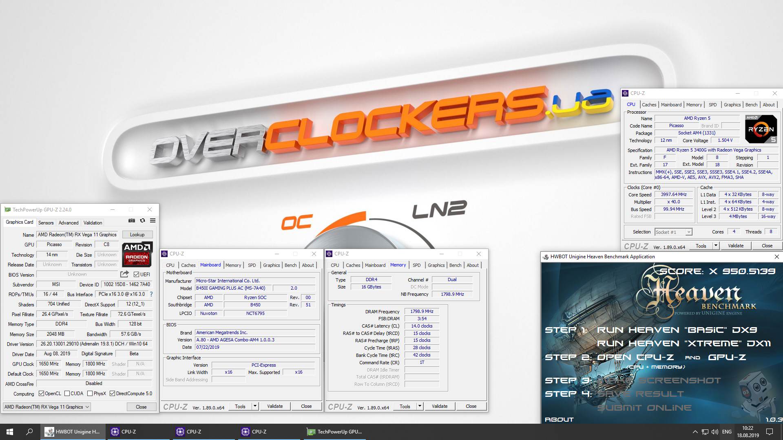Toggle the DirectCompute 5.0 checkbox
Viewport: 783px width, 440px height.
coord(112,394)
